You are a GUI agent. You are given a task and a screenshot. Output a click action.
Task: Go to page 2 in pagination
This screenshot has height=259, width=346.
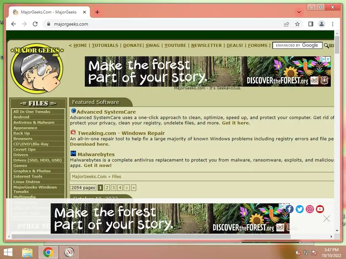click(x=107, y=188)
